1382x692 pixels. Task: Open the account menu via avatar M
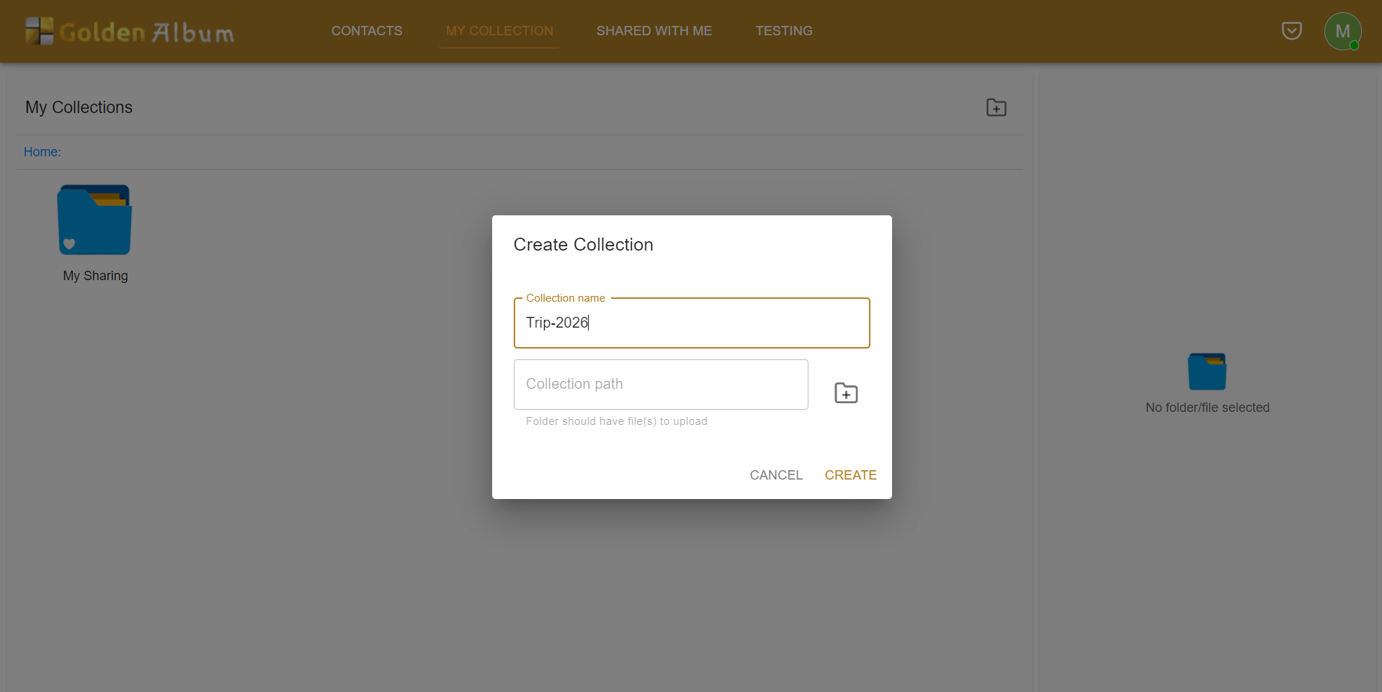click(x=1342, y=31)
